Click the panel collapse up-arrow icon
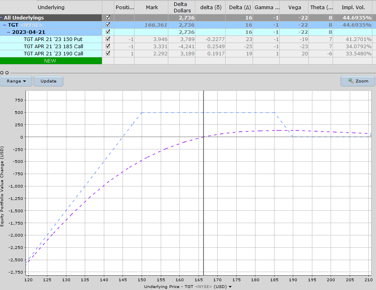 (x=2, y=73)
